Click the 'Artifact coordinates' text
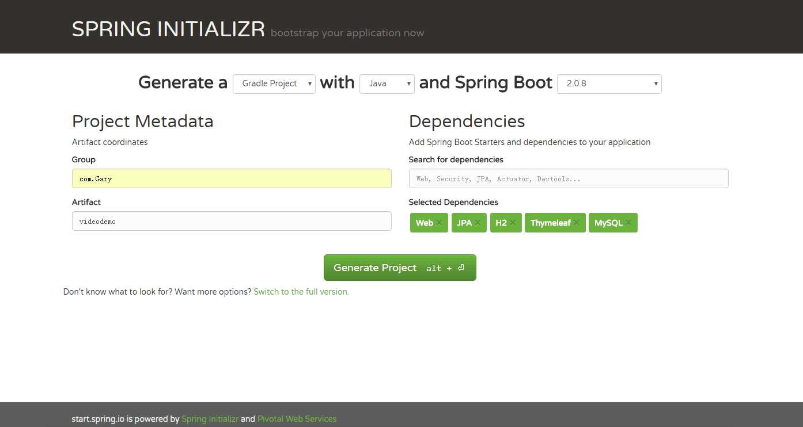 coord(110,142)
